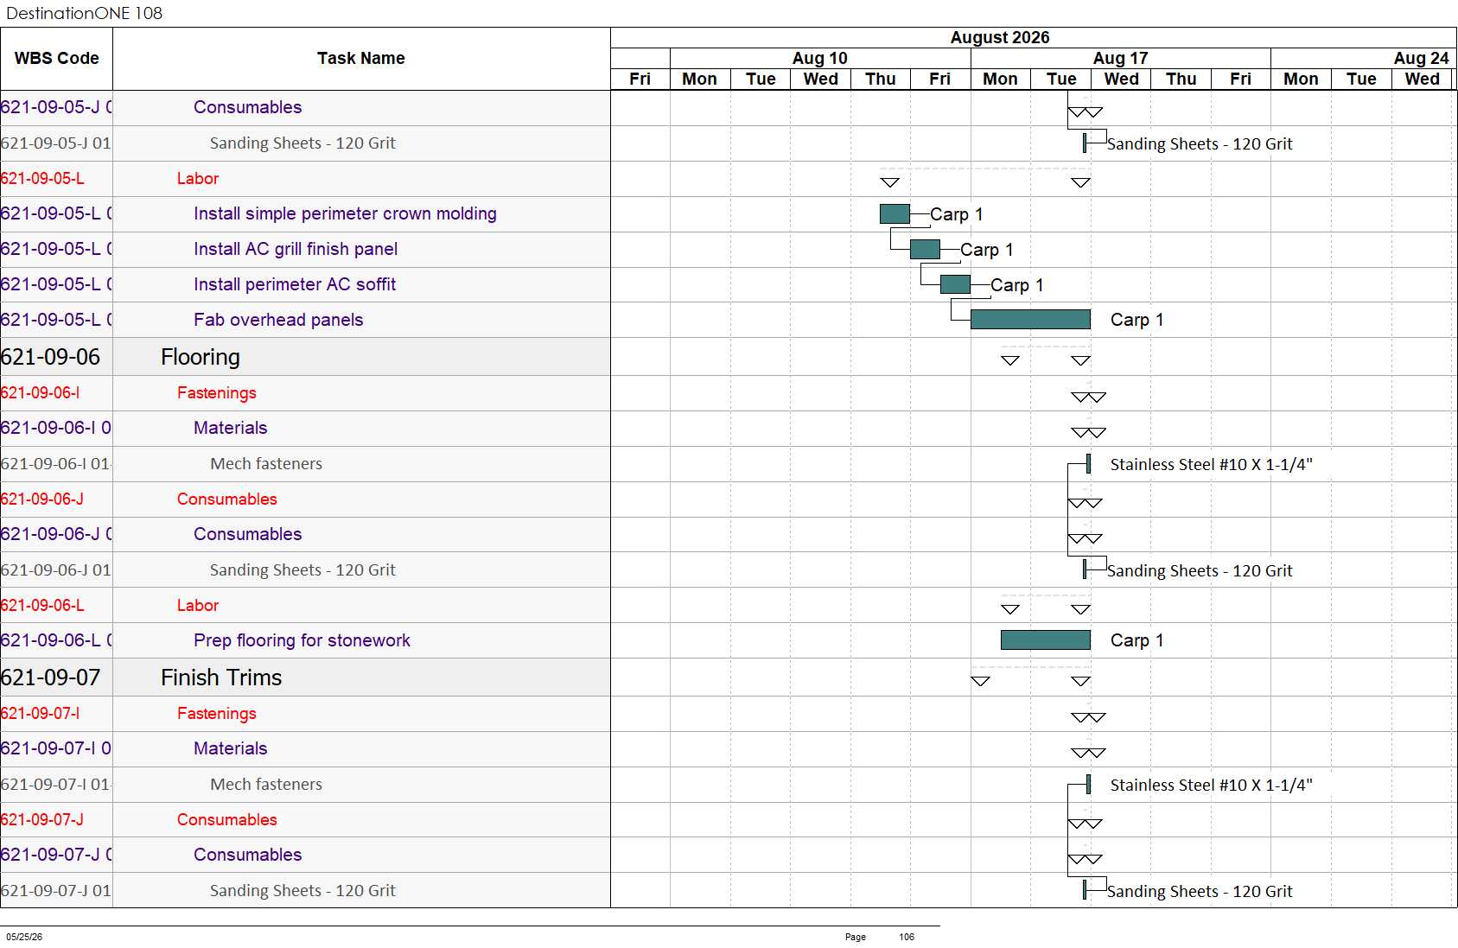Click Flooring summary start triangle marker

point(1010,360)
